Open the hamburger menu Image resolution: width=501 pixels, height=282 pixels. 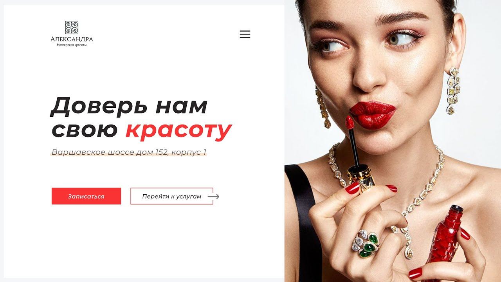[245, 34]
